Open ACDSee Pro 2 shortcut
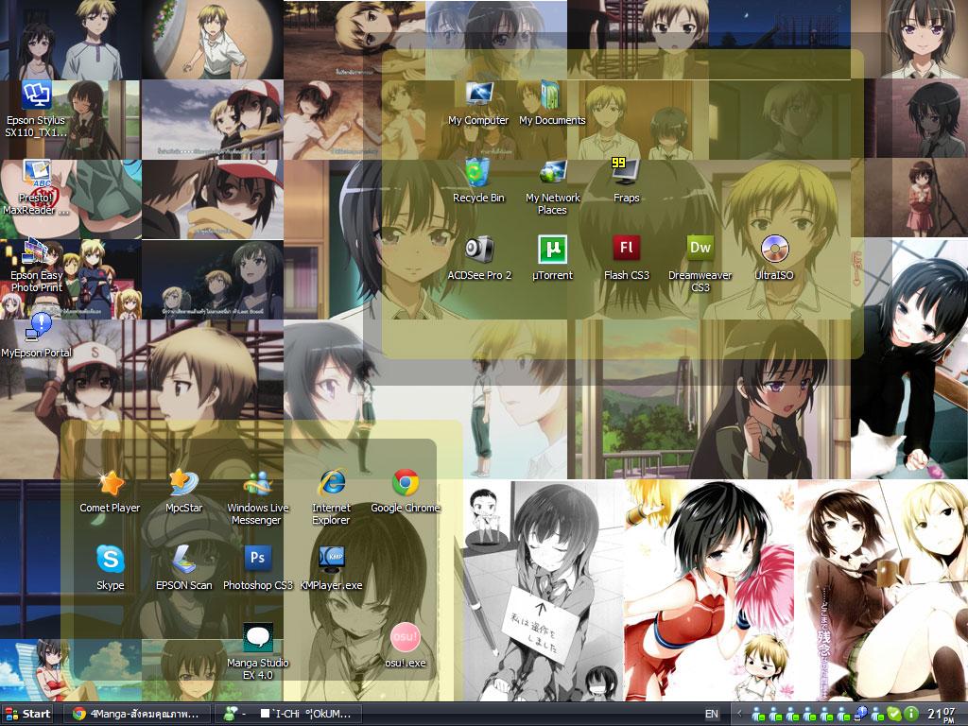This screenshot has height=726, width=968. pos(479,259)
